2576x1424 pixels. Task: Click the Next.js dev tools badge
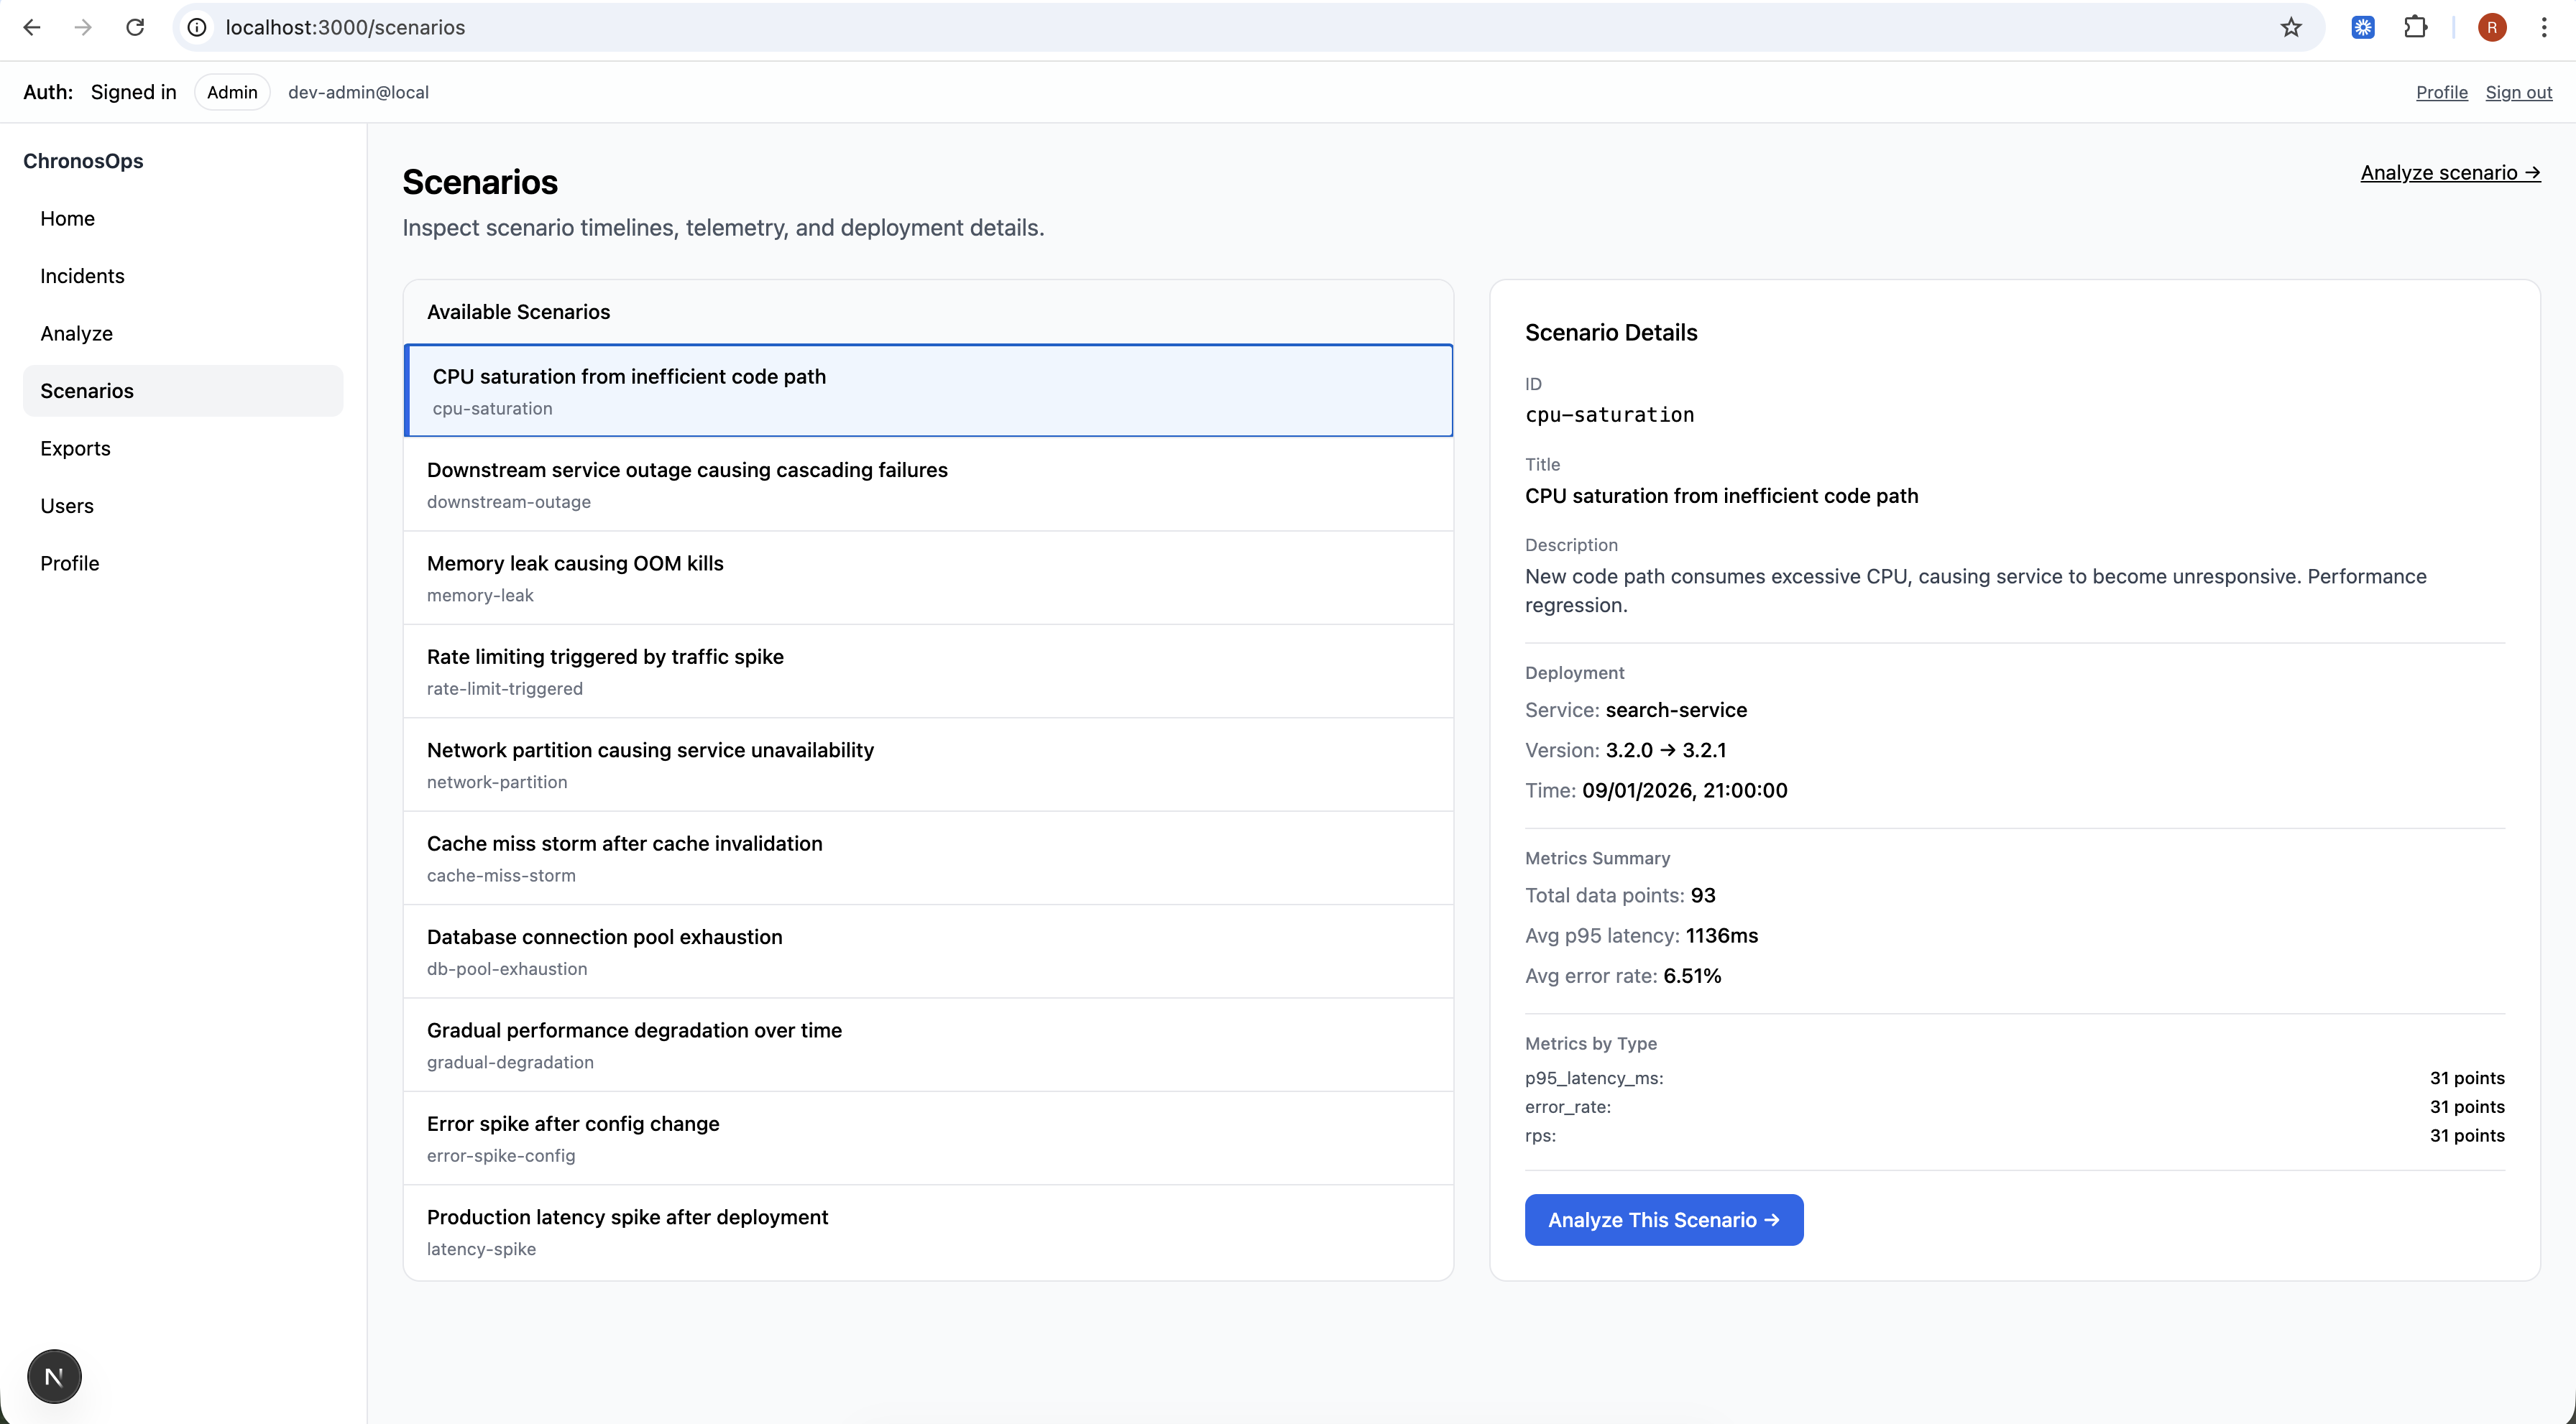(54, 1376)
